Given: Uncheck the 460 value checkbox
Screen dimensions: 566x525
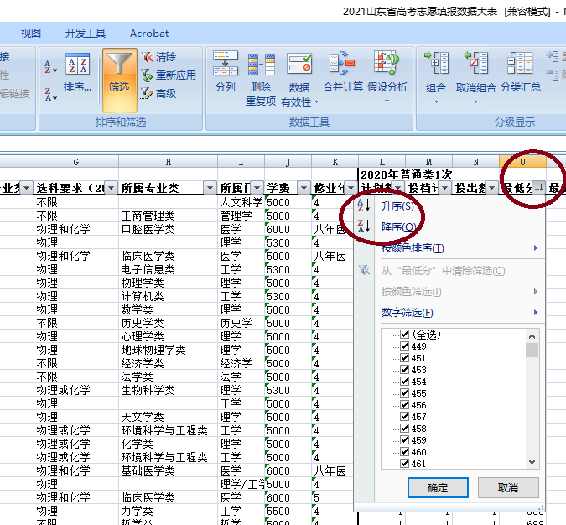Looking at the screenshot, I should [x=404, y=452].
